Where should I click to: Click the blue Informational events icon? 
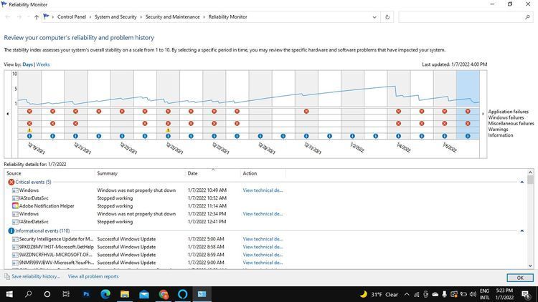[x=11, y=231]
